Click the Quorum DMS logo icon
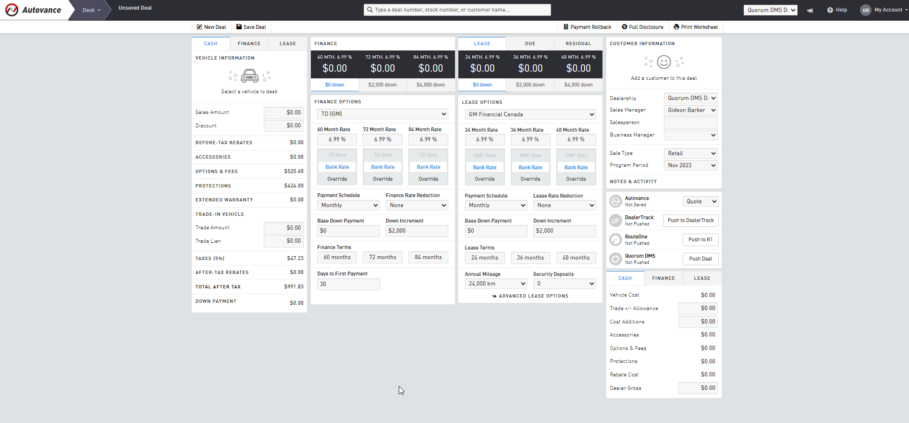Screen dimensions: 909x423 pyautogui.click(x=615, y=259)
